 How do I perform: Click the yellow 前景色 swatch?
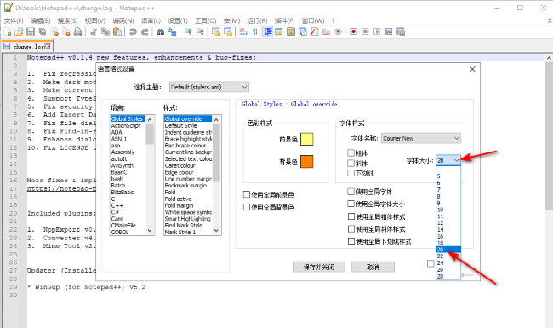[x=307, y=139]
